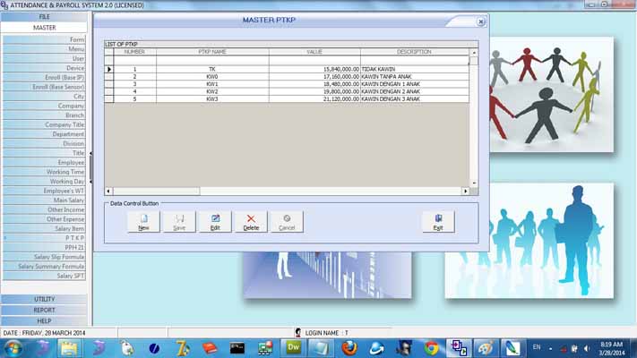Click the '17,160,000.00' value cell
The width and height of the screenshot is (637, 358).
pyautogui.click(x=314, y=77)
